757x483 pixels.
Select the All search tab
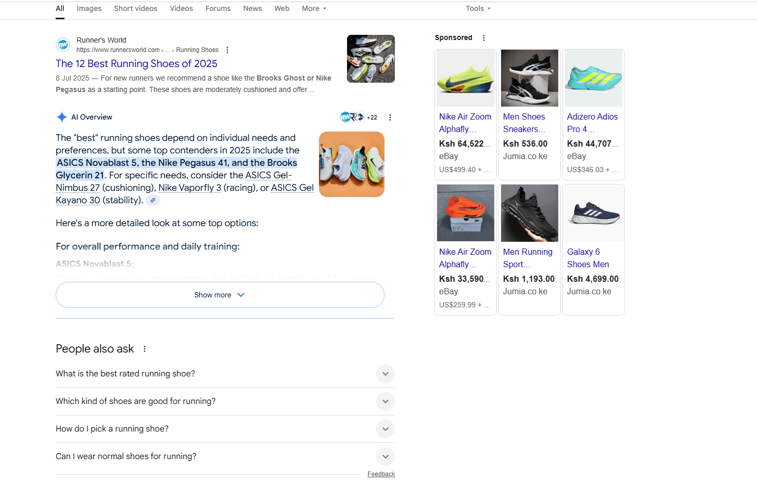point(60,8)
